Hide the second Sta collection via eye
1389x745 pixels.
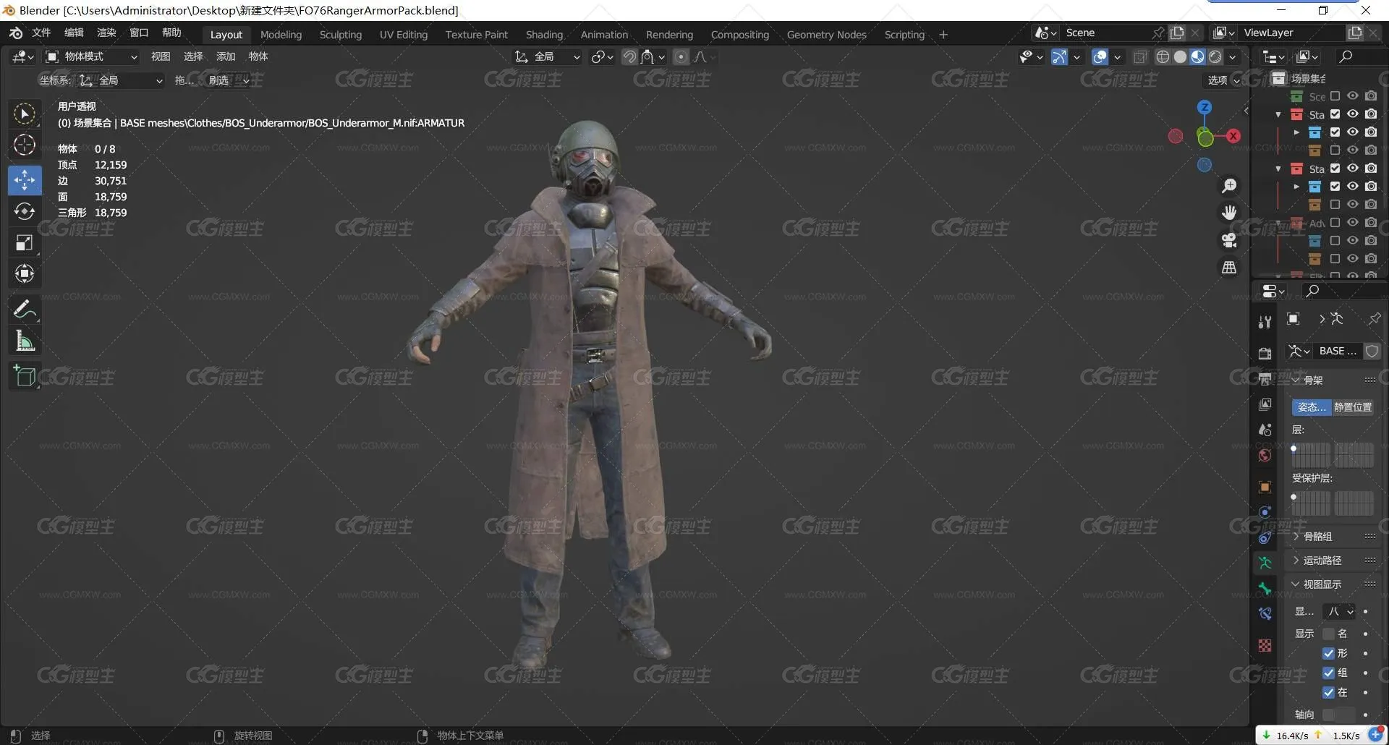click(x=1352, y=169)
